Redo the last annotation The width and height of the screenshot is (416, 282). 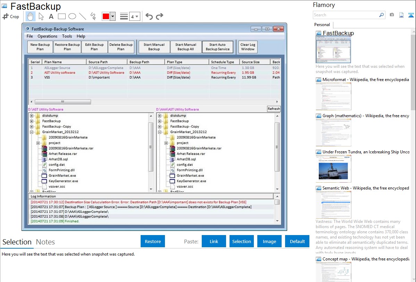159,16
